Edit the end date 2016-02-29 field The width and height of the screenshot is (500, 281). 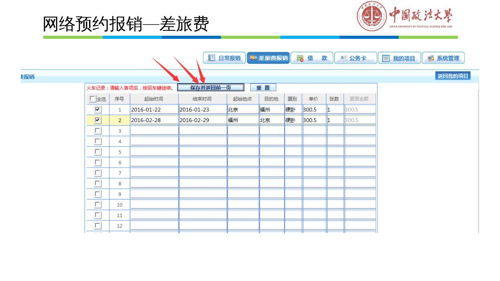203,120
